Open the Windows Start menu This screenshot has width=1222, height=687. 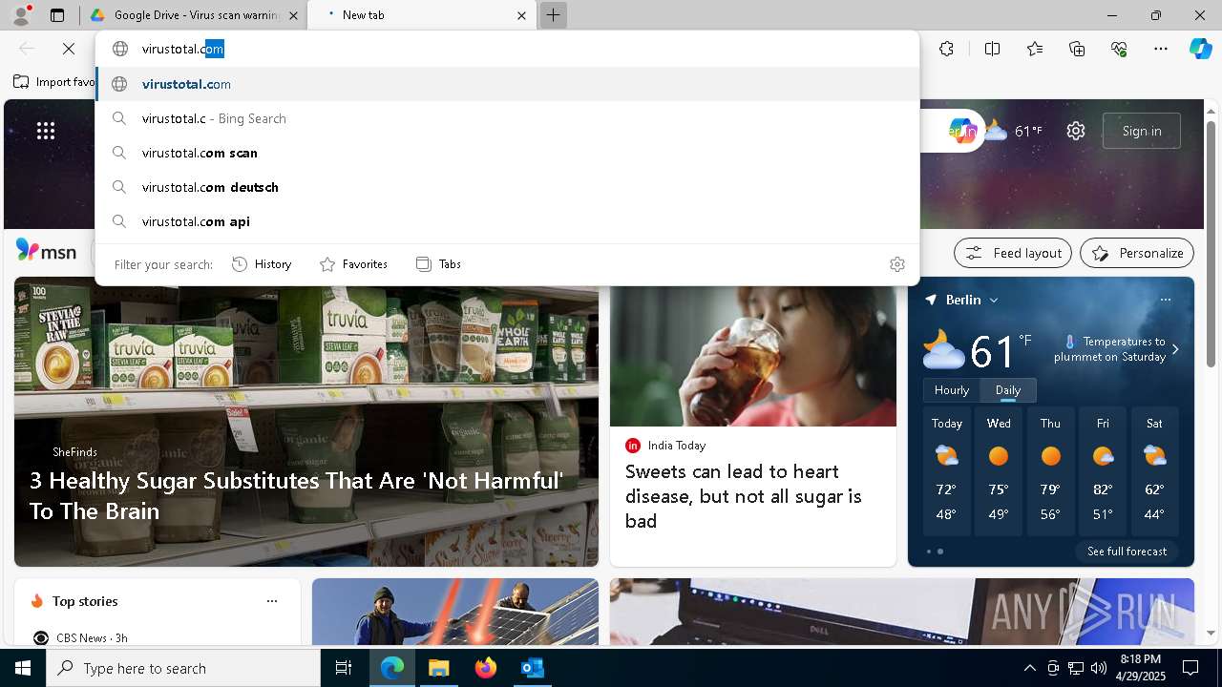(23, 668)
